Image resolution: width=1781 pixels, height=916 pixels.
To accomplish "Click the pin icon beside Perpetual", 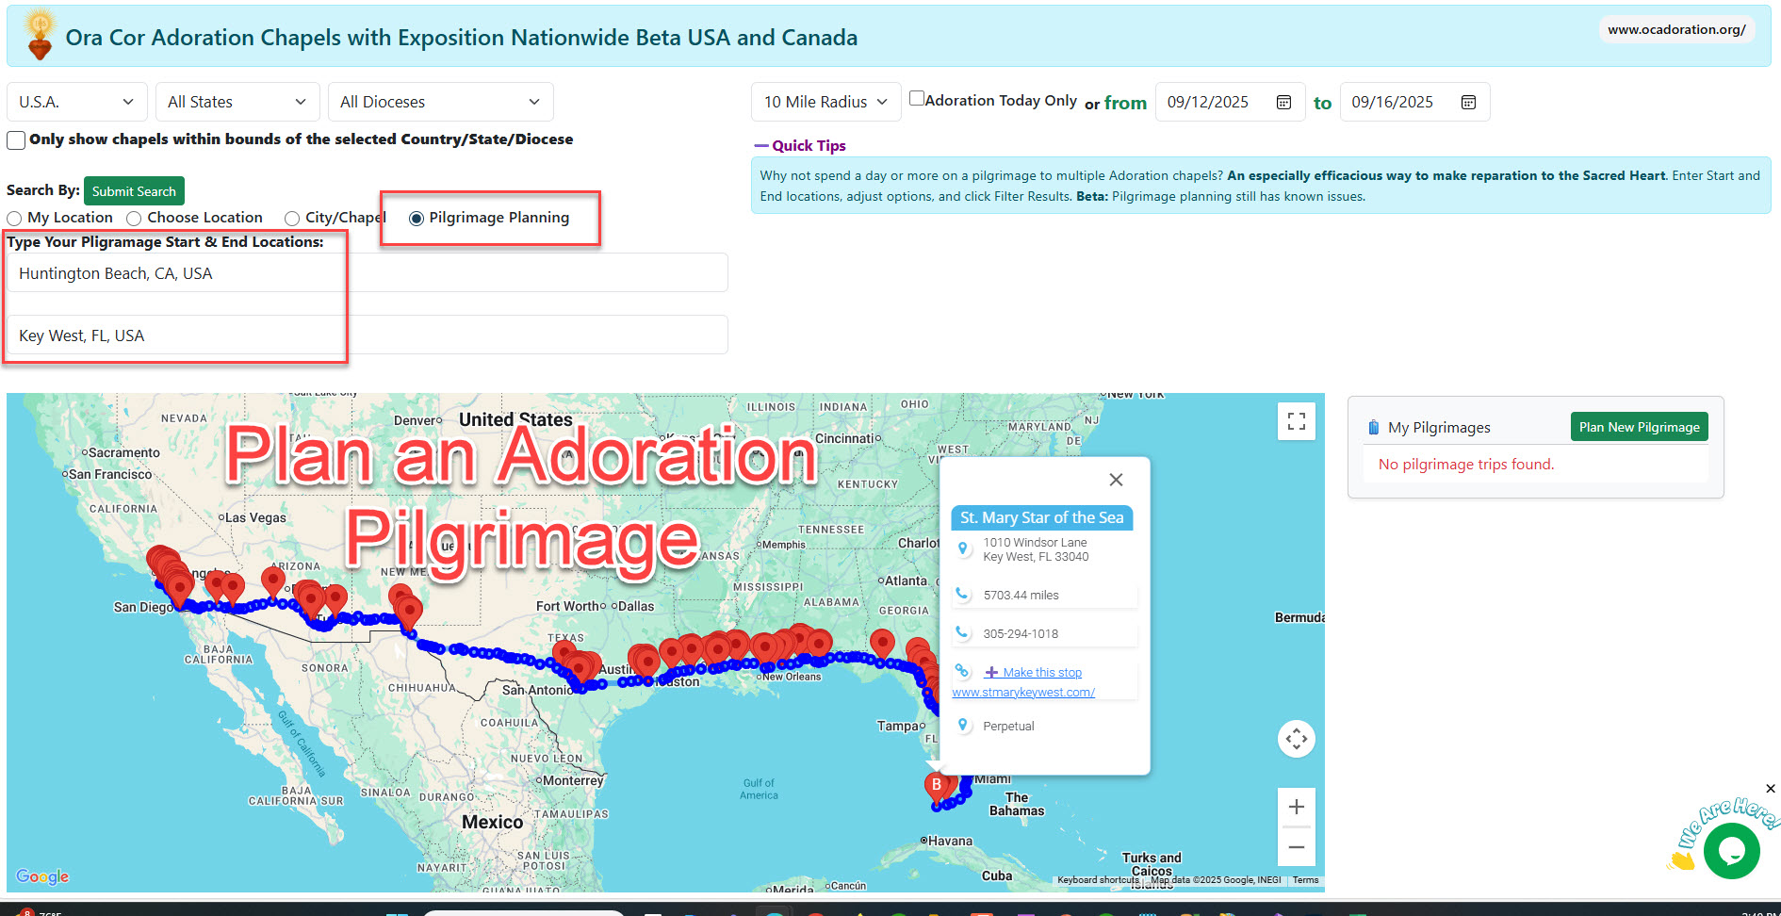I will point(962,725).
